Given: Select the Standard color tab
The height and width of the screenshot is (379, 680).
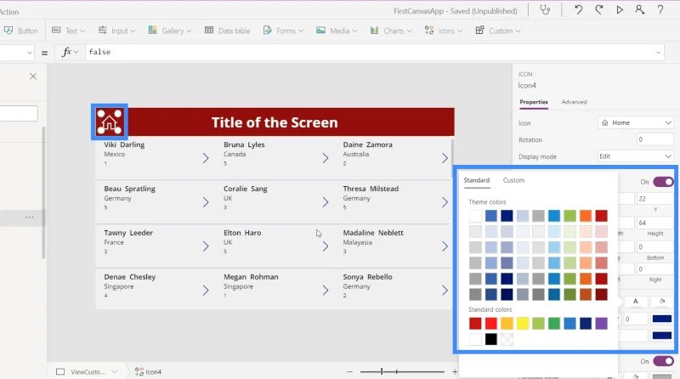Looking at the screenshot, I should pyautogui.click(x=477, y=180).
